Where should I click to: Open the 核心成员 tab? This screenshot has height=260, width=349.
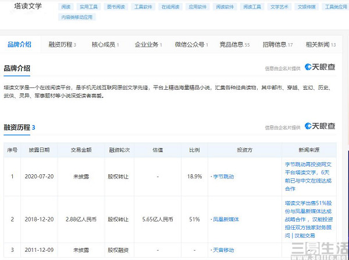coord(105,44)
